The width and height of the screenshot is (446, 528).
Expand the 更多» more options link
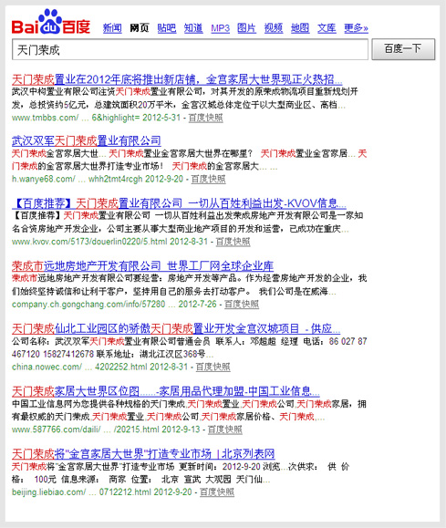356,28
